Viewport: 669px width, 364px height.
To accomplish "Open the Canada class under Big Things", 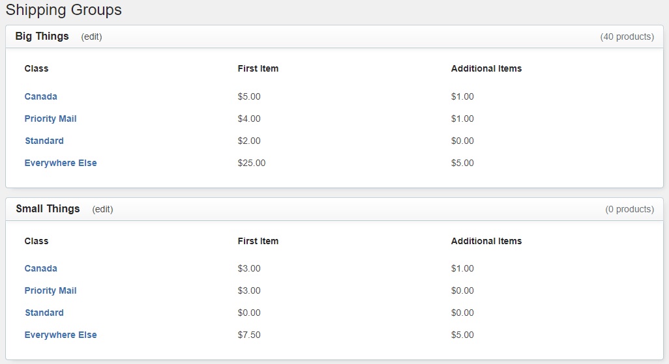I will [40, 96].
